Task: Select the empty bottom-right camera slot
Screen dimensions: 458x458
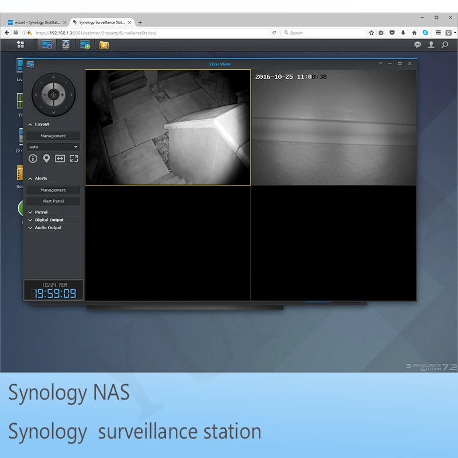Action: 334,243
